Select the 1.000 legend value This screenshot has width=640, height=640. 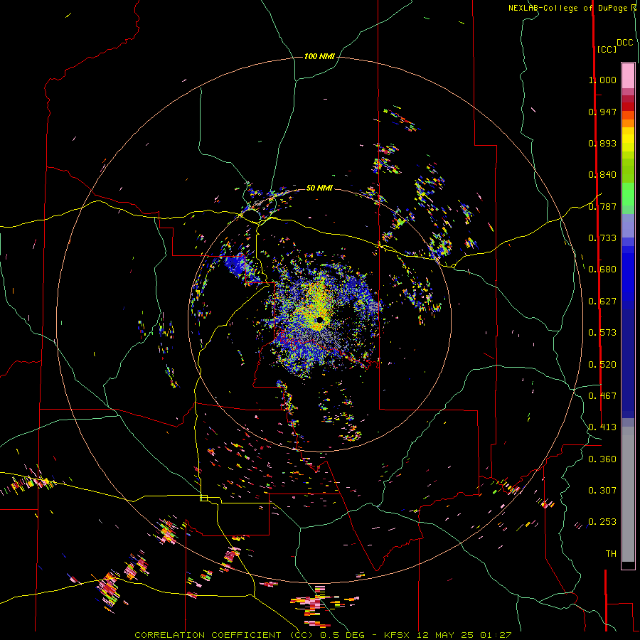point(602,80)
